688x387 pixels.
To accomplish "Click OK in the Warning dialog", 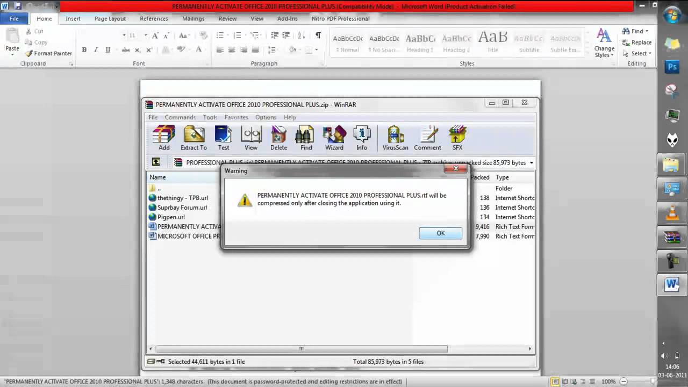I will 441,233.
